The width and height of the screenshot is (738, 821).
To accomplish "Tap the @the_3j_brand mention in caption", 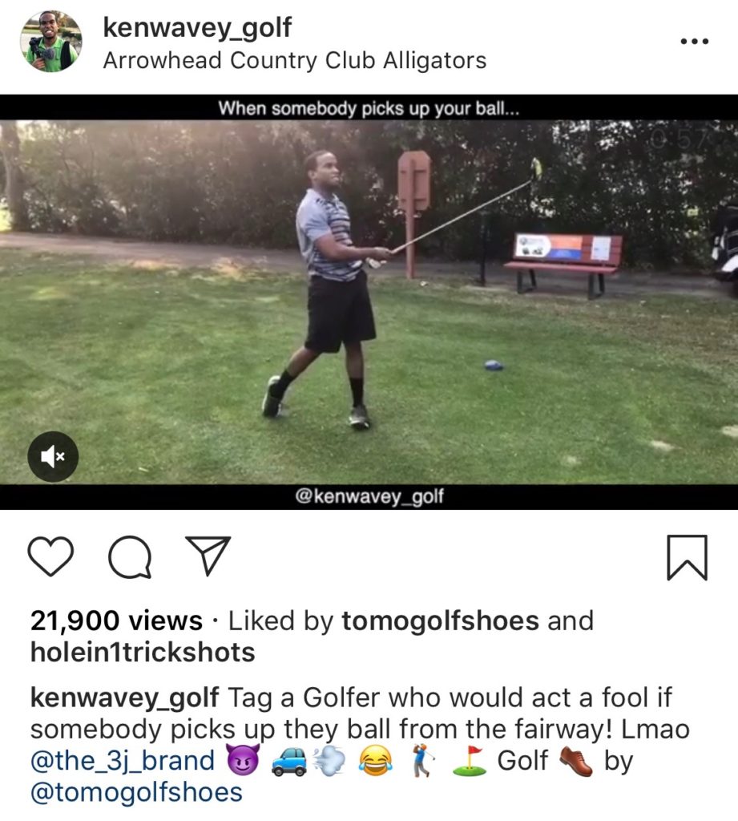I will 123,761.
